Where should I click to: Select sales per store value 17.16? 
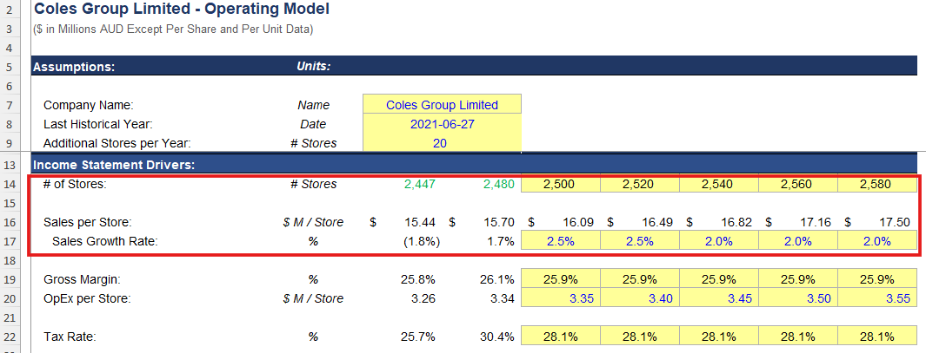pyautogui.click(x=816, y=222)
